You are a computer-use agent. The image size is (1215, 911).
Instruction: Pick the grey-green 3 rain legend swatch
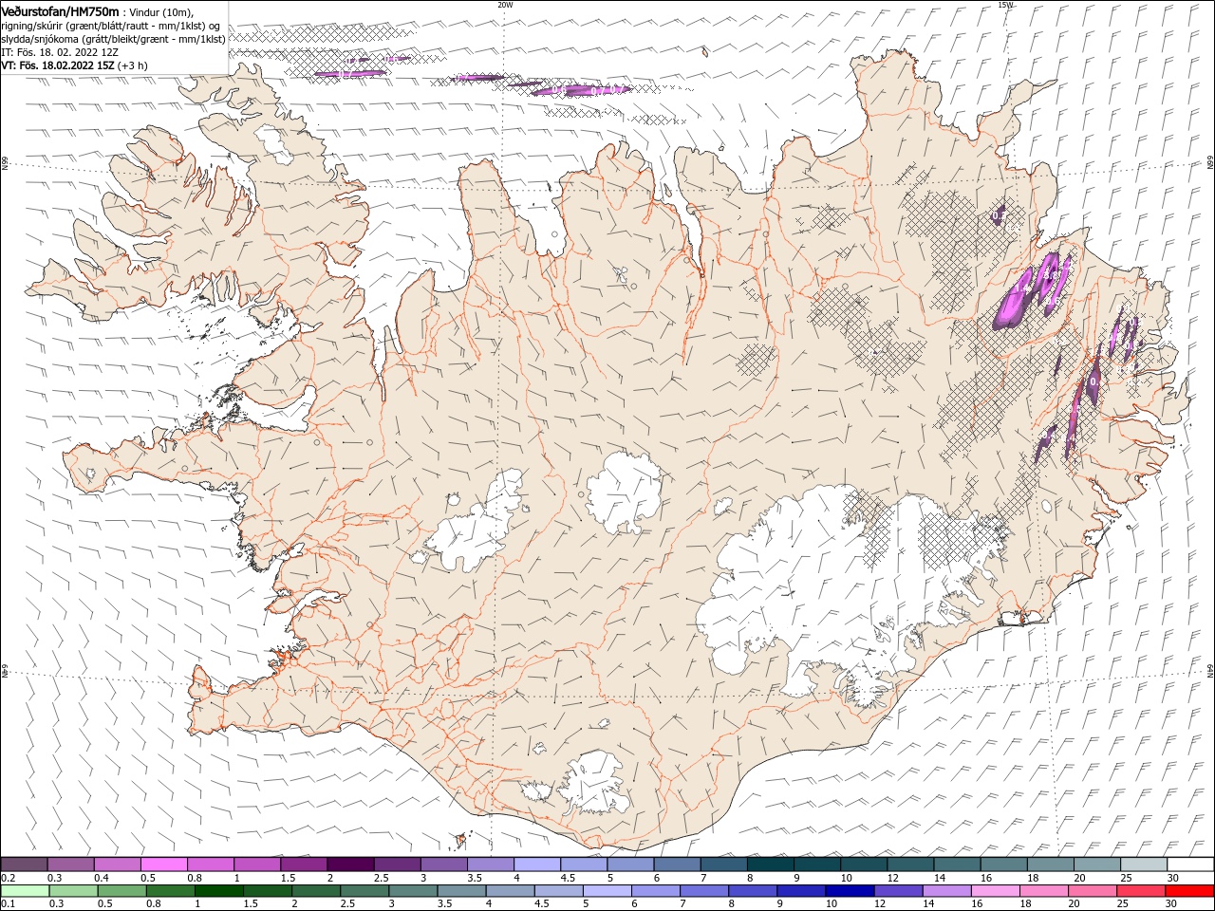pyautogui.click(x=413, y=891)
